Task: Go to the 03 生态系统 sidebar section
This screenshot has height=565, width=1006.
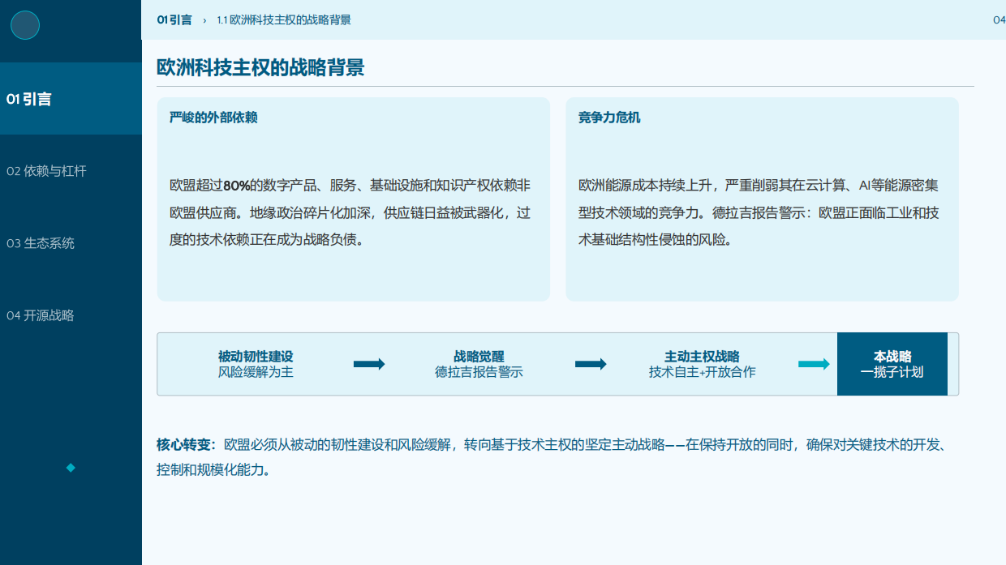Action: pyautogui.click(x=41, y=243)
